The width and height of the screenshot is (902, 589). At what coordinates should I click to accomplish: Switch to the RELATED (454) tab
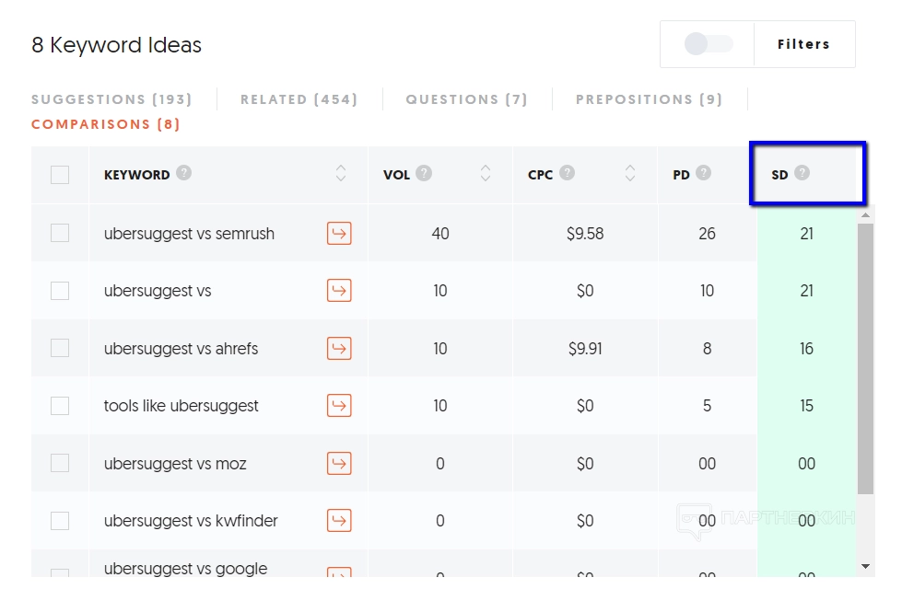pyautogui.click(x=299, y=99)
